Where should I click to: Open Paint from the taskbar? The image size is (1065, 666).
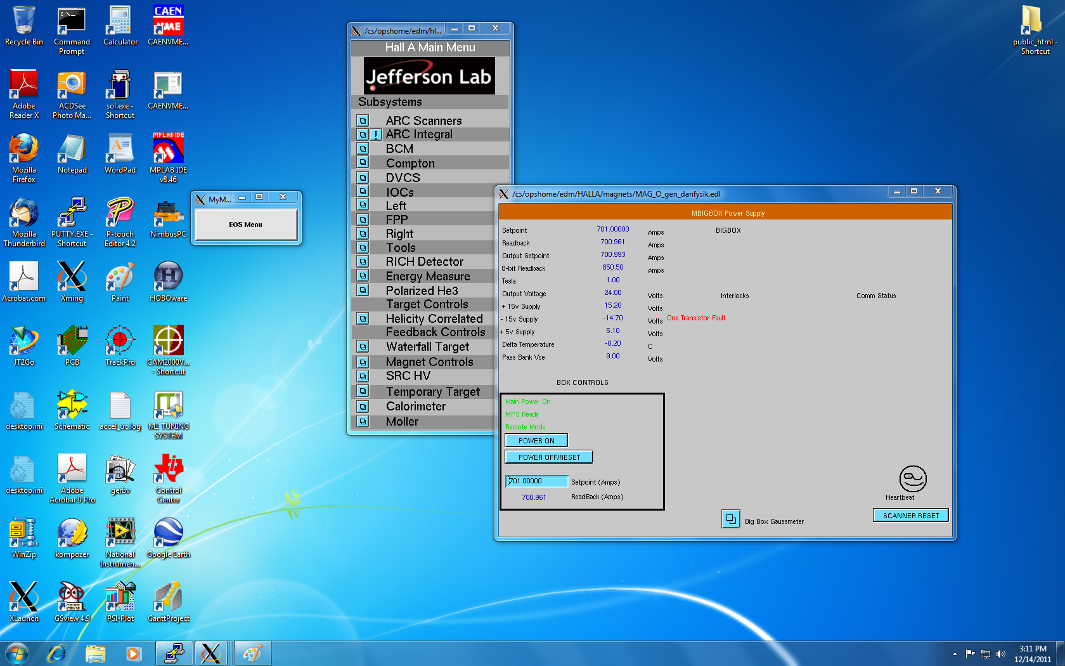coord(252,653)
